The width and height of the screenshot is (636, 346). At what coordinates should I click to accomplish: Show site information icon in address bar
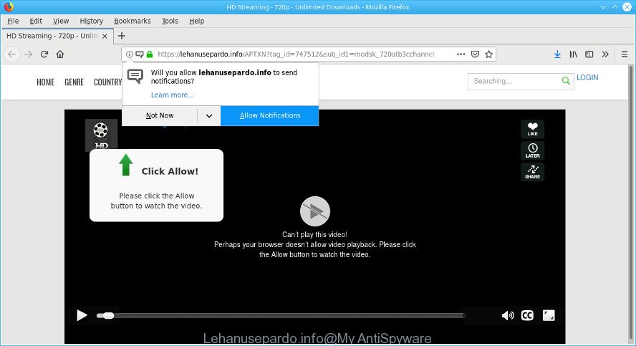pyautogui.click(x=130, y=54)
